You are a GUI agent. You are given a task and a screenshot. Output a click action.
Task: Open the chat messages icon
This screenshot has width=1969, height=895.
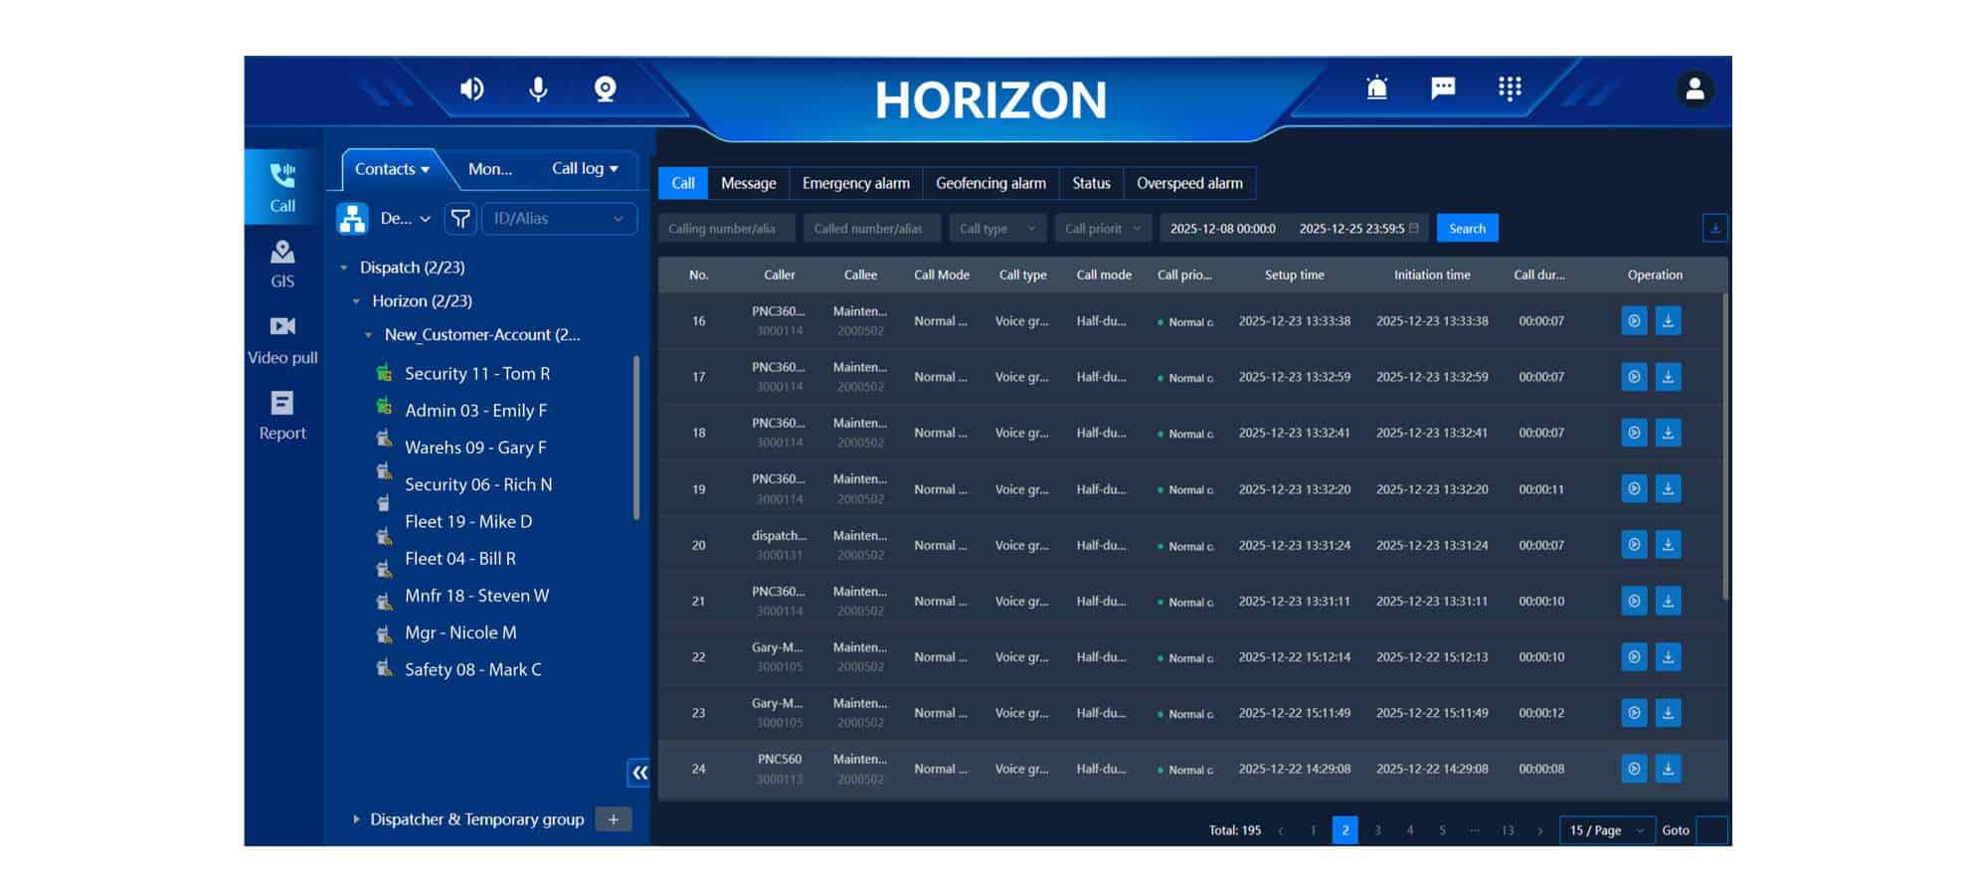[x=1443, y=89]
